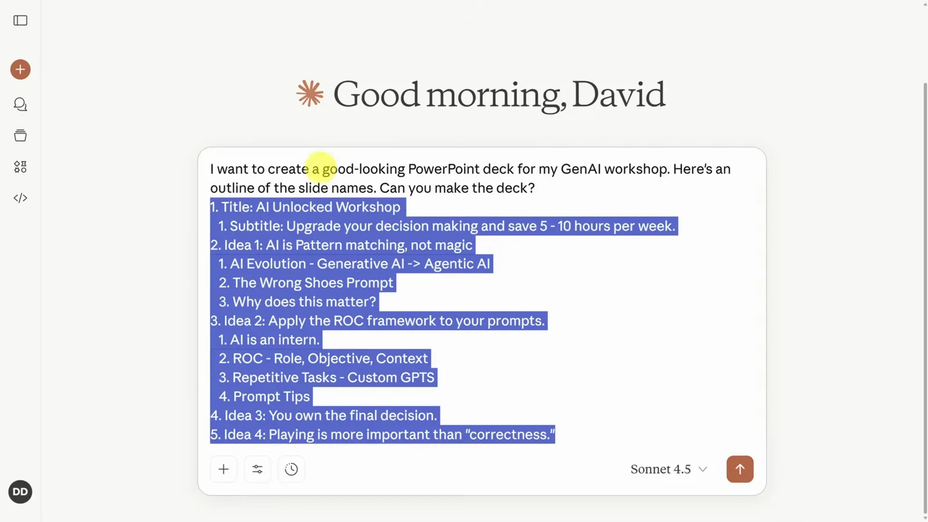Click the orange Claude starburst logo
The width and height of the screenshot is (928, 522).
[x=310, y=93]
